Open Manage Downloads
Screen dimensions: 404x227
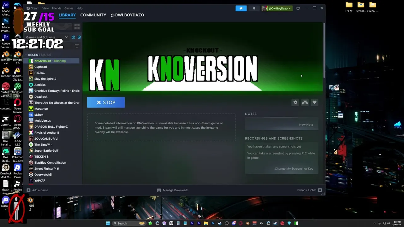(173, 190)
